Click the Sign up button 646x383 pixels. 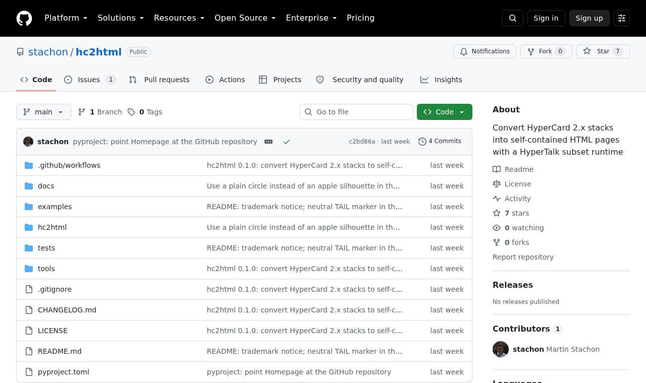tap(589, 18)
